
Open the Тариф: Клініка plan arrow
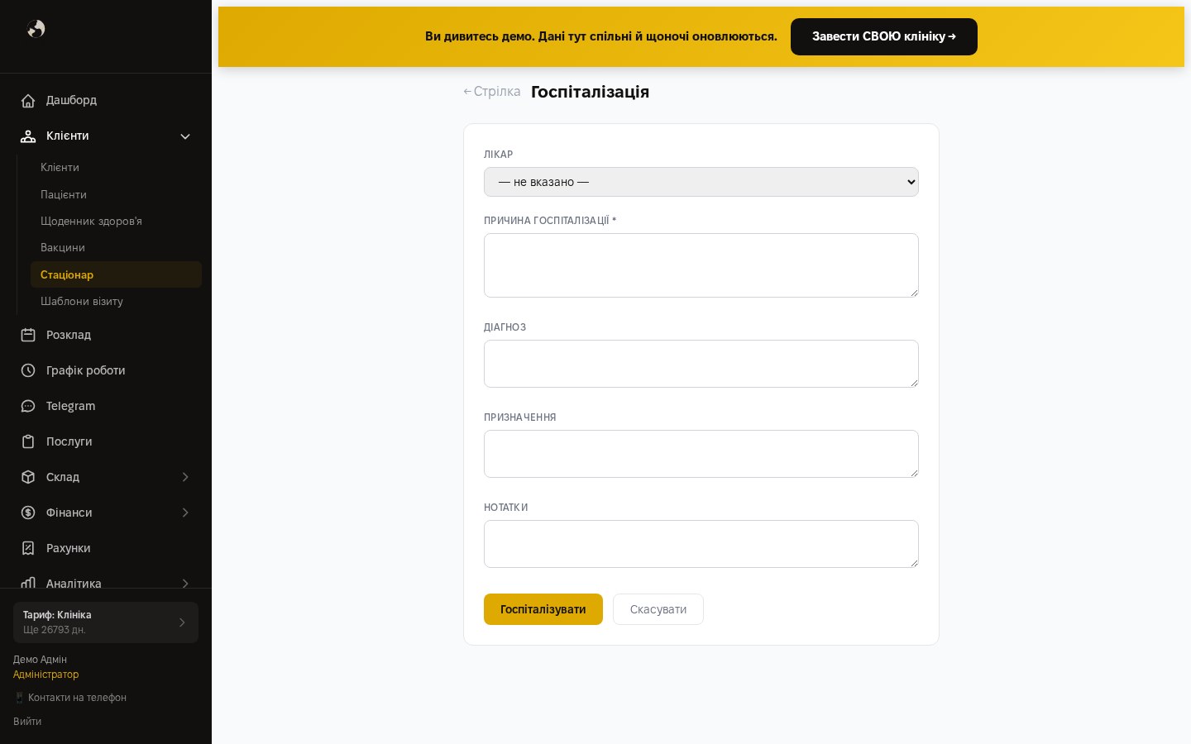[x=182, y=622]
